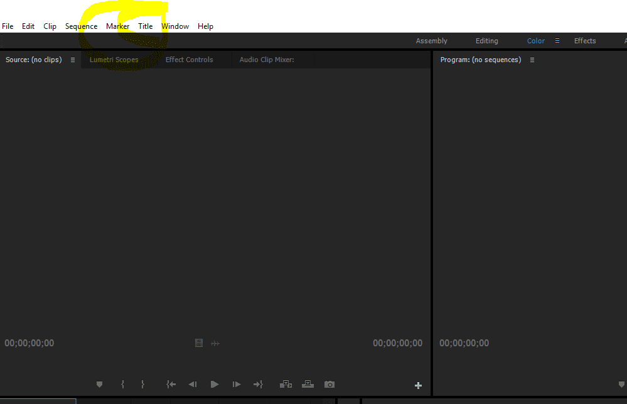Open the Marker menu
Image resolution: width=627 pixels, height=404 pixels.
pyautogui.click(x=117, y=26)
